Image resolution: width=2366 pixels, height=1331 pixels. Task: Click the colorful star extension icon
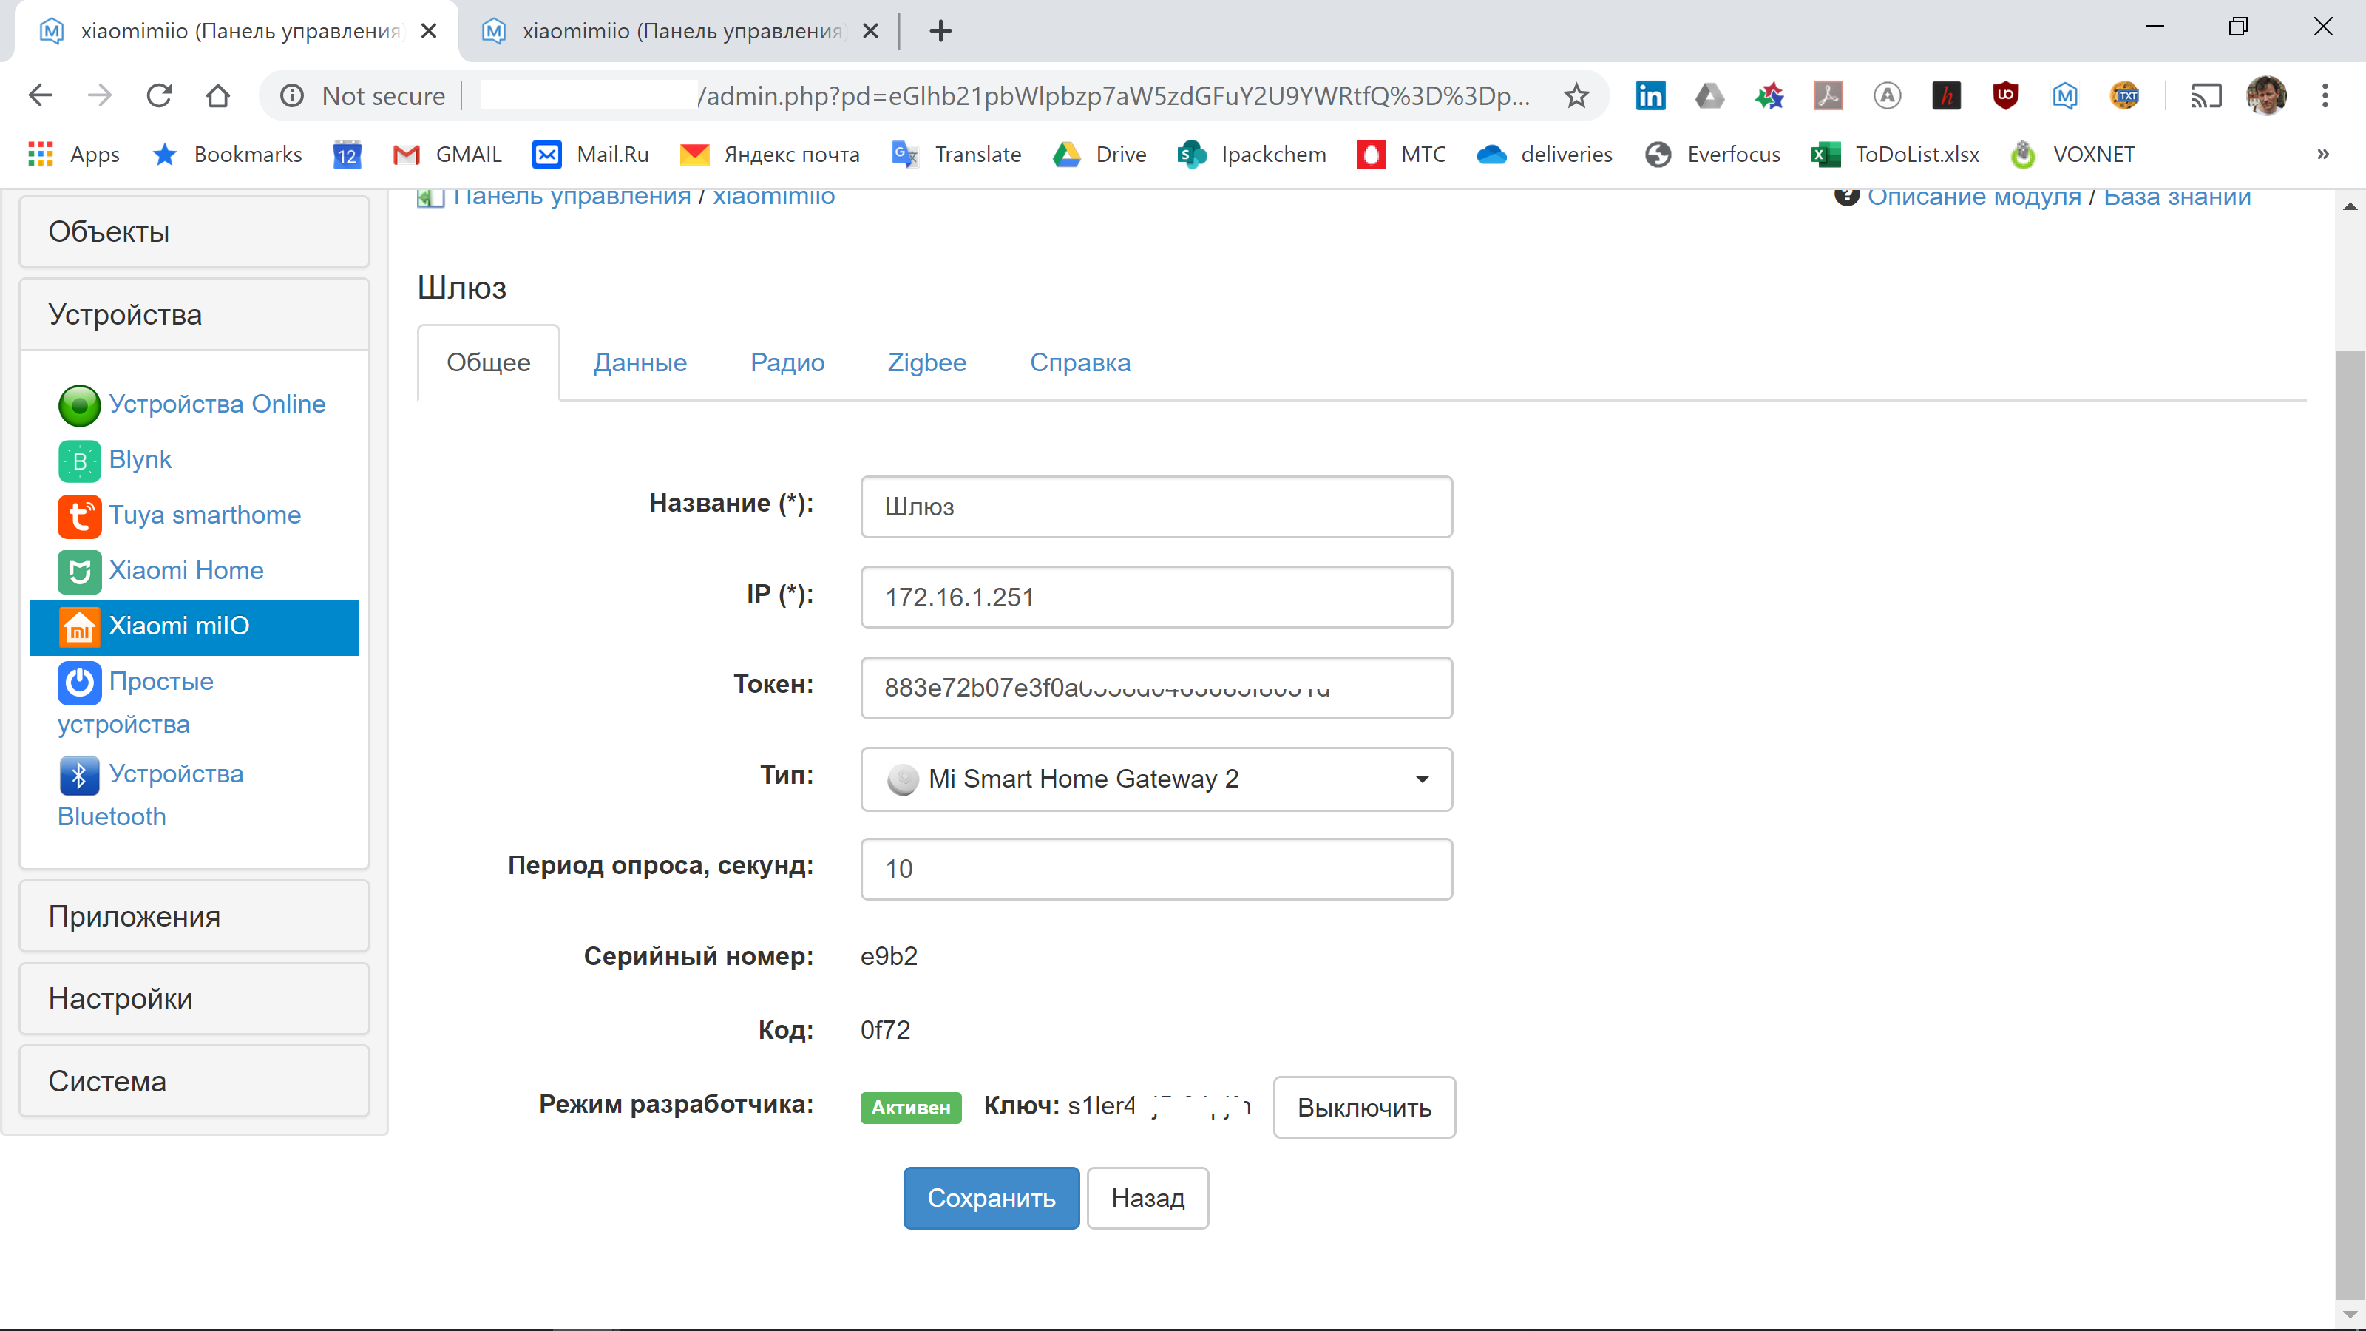1769,95
